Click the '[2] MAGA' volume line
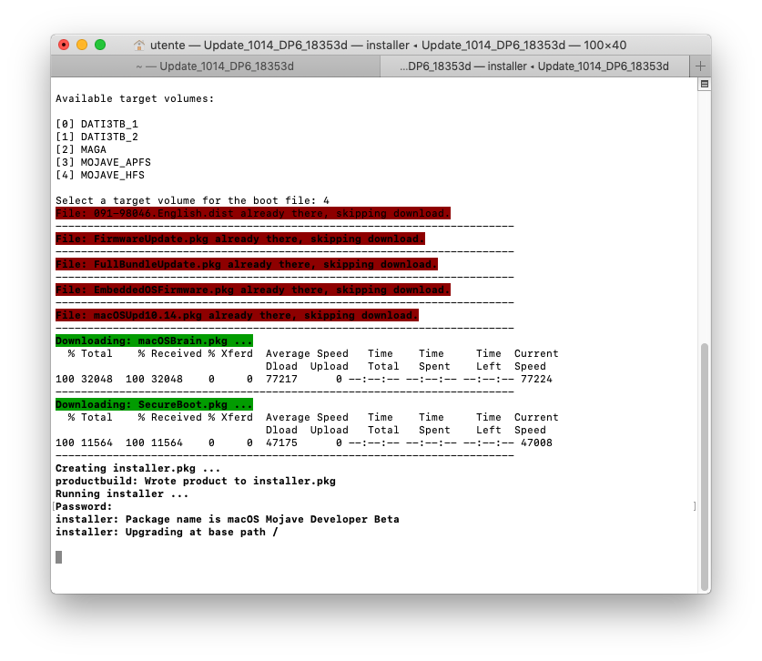762x661 pixels. (x=81, y=149)
